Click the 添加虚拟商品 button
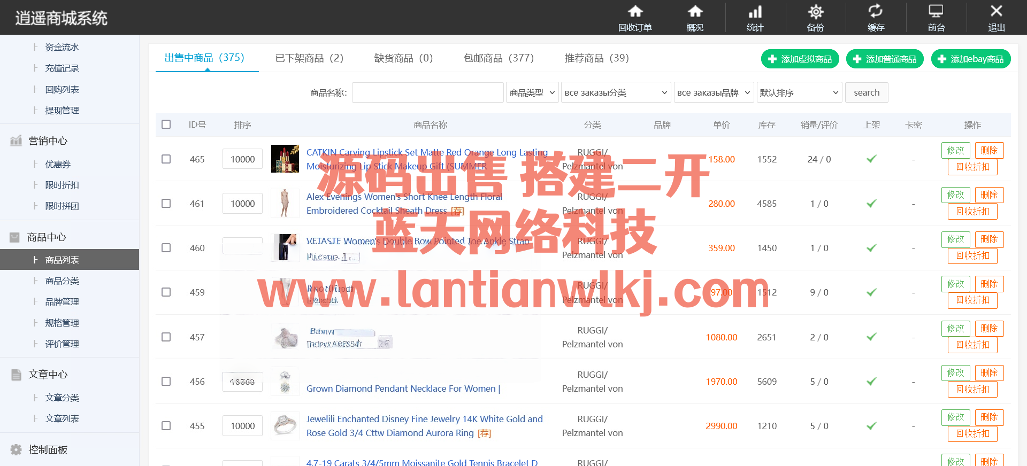1027x466 pixels. [800, 59]
